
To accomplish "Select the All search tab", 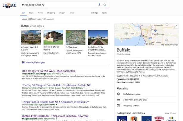I will [x=23, y=13].
